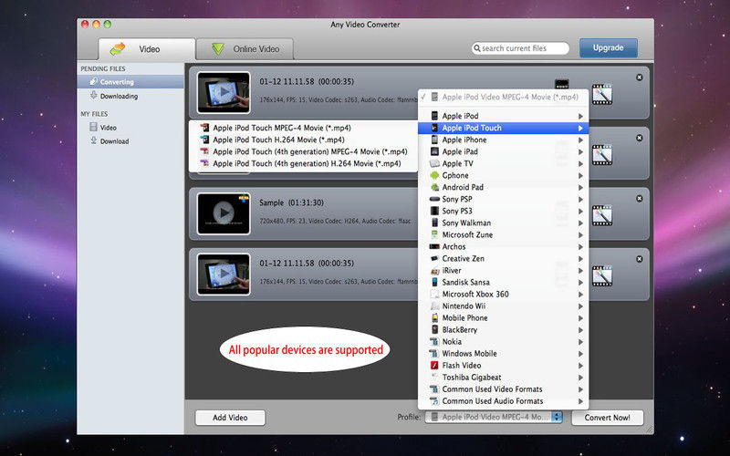
Task: Expand Microsoft Xbox 360 submenu arrow
Action: 580,294
